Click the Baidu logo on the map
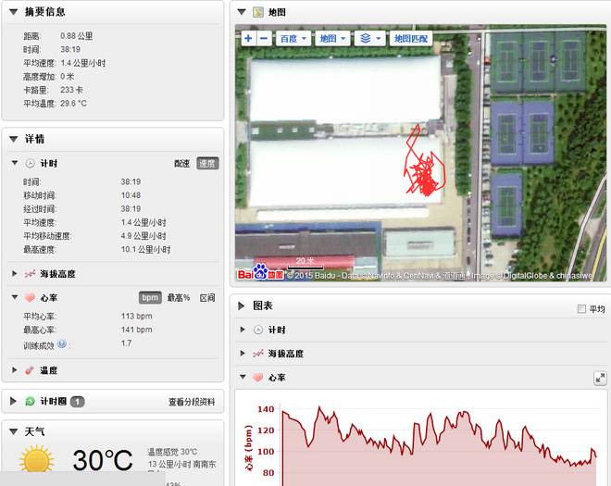The image size is (611, 486). point(260,273)
